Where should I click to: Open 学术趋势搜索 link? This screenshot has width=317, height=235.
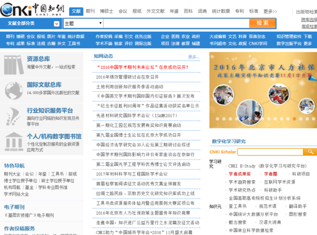tap(242, 182)
